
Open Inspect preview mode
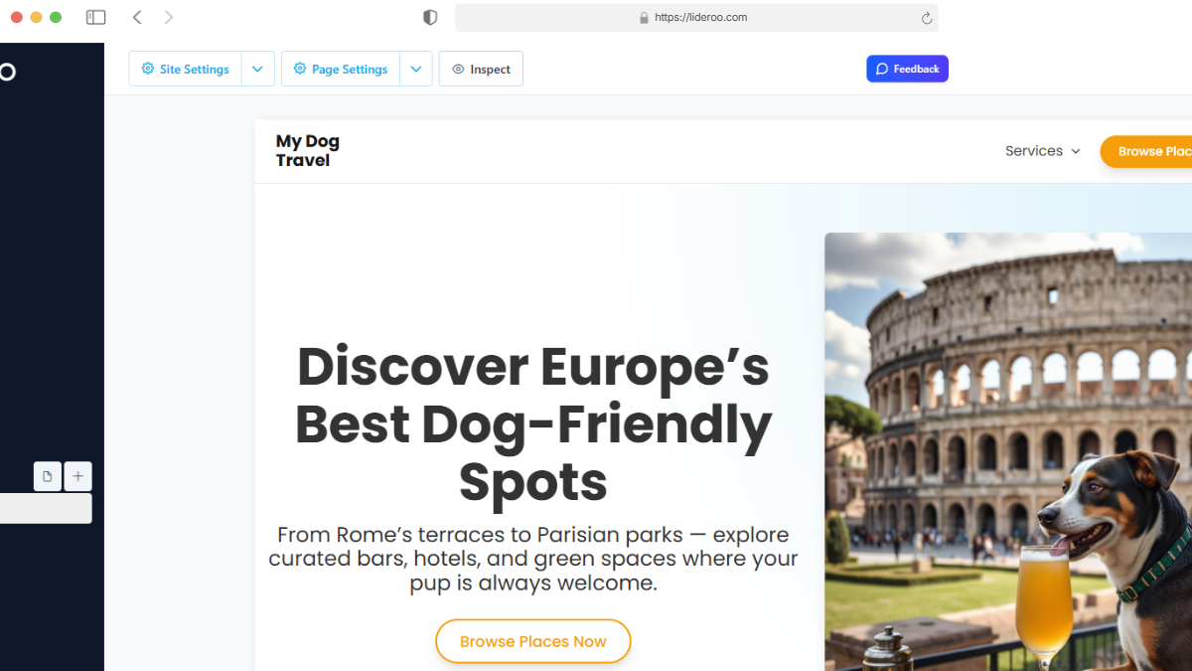click(x=481, y=70)
